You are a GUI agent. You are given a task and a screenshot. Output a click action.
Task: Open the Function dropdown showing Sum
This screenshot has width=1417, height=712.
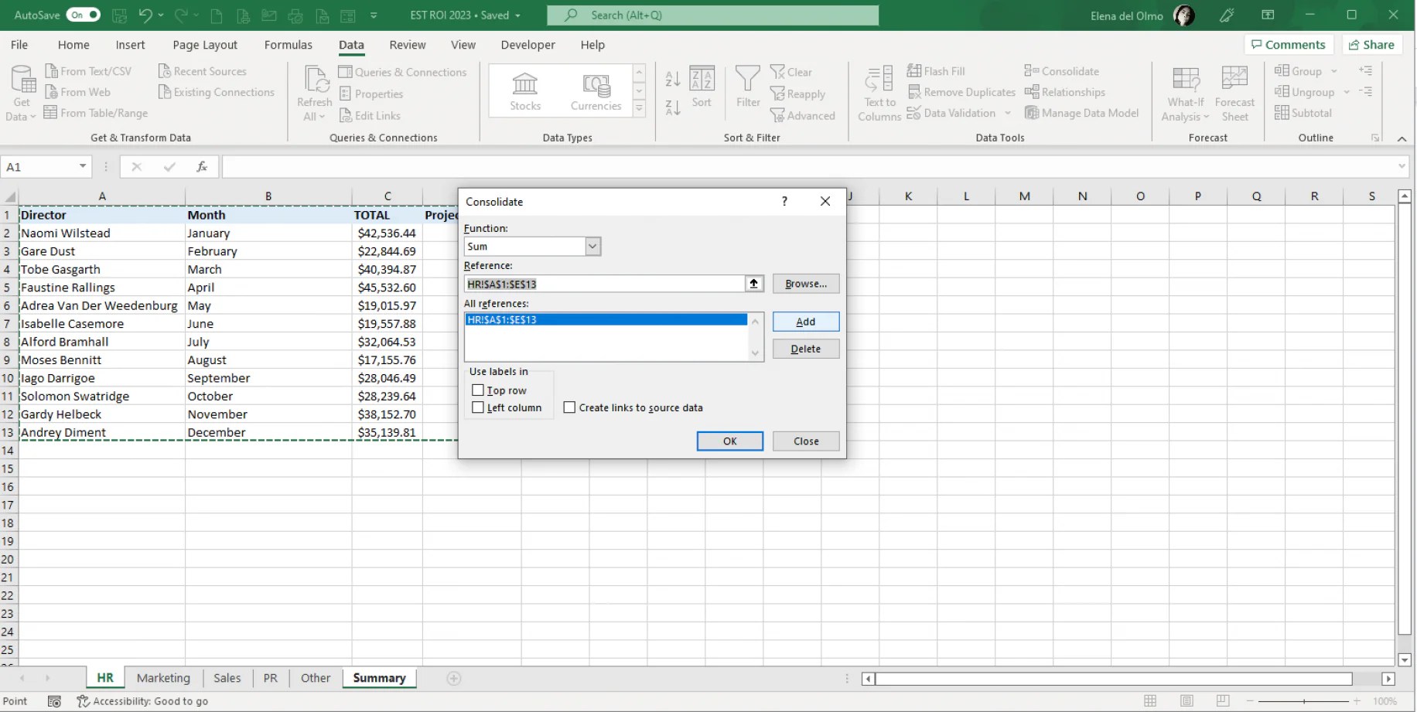(x=592, y=246)
